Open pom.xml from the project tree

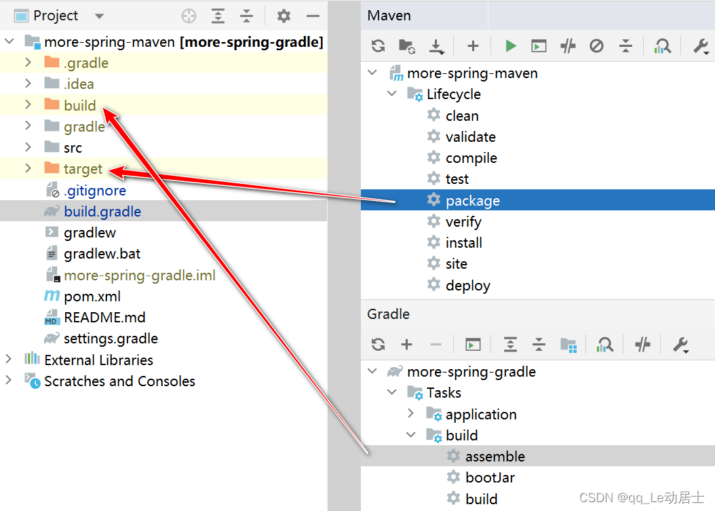pos(92,296)
